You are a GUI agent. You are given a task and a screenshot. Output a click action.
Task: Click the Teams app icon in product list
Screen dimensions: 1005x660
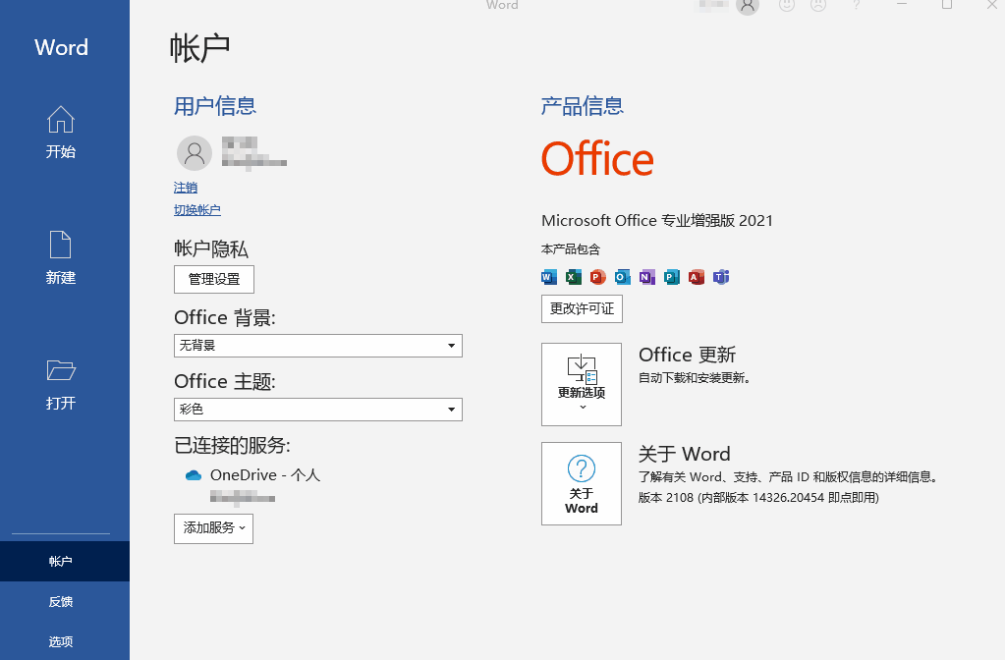pos(721,277)
